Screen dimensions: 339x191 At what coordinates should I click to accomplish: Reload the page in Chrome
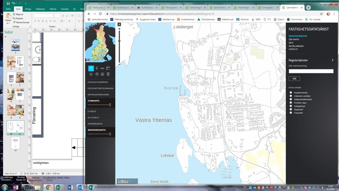tap(100, 14)
